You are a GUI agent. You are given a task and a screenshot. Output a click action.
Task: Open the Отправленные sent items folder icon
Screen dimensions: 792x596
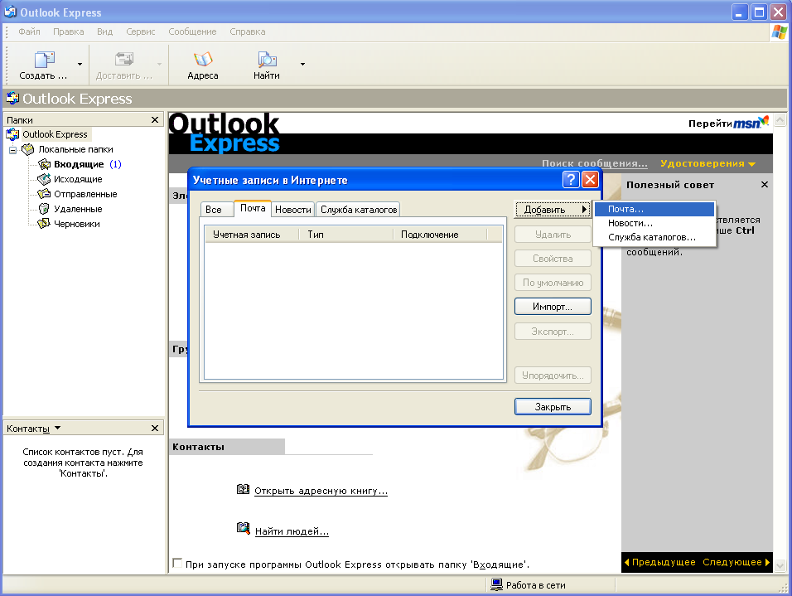click(x=44, y=194)
